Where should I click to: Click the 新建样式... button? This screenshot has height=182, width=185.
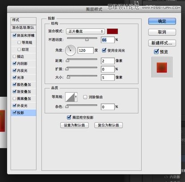tap(162, 43)
